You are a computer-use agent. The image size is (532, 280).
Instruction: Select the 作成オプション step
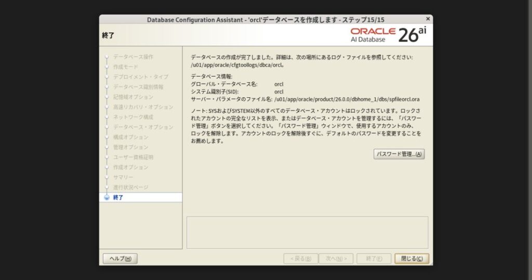point(130,167)
